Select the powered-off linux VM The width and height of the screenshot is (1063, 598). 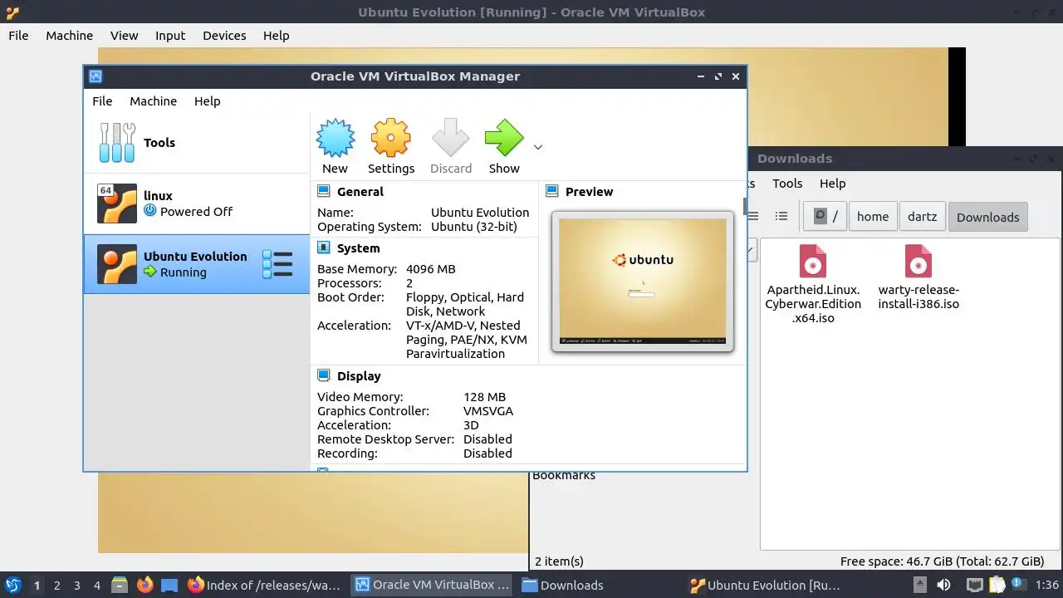197,203
